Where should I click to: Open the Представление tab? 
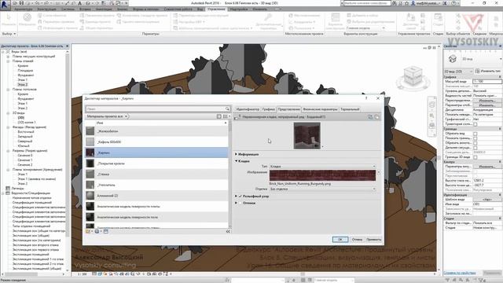pyautogui.click(x=288, y=109)
